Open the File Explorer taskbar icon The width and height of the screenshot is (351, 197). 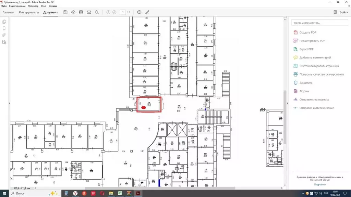[x=111, y=193]
